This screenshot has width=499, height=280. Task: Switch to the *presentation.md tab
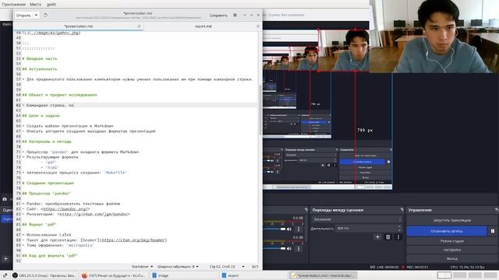(78, 26)
